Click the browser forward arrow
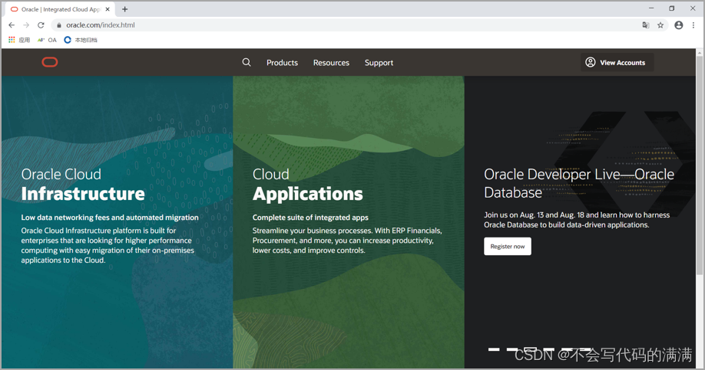 coord(26,25)
